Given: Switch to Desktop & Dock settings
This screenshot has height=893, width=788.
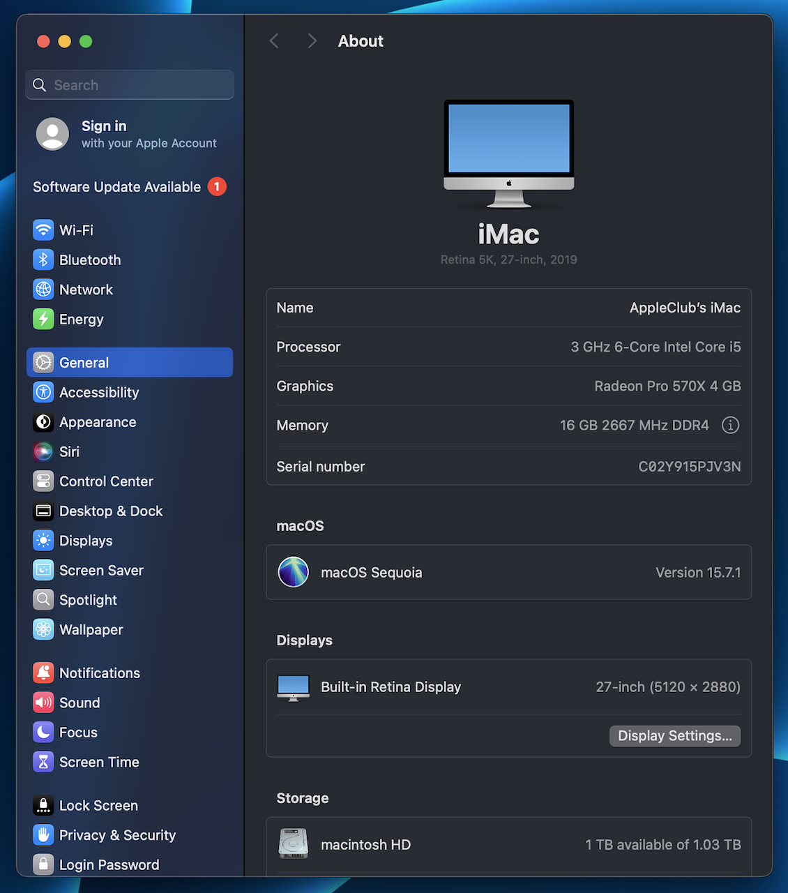Looking at the screenshot, I should click(111, 511).
